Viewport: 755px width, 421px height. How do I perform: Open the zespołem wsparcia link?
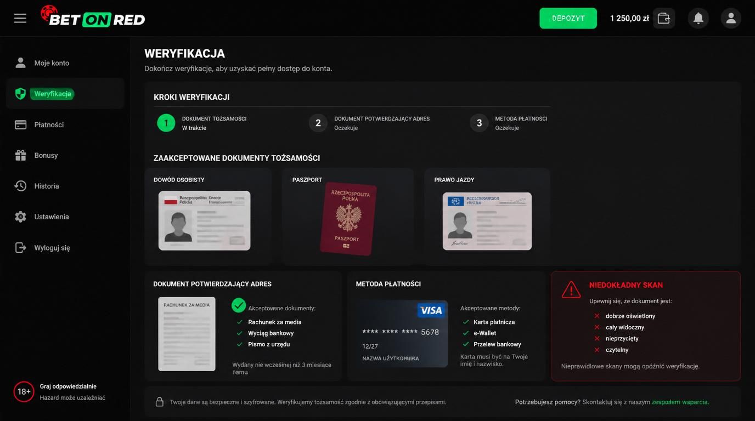coord(680,402)
